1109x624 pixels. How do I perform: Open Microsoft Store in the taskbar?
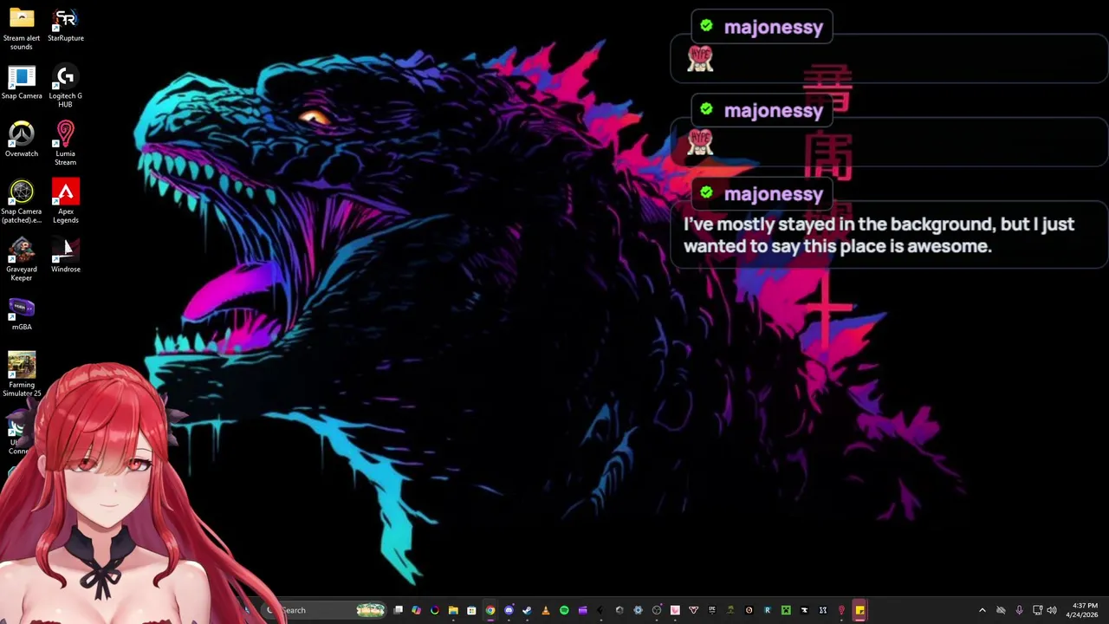pos(471,610)
